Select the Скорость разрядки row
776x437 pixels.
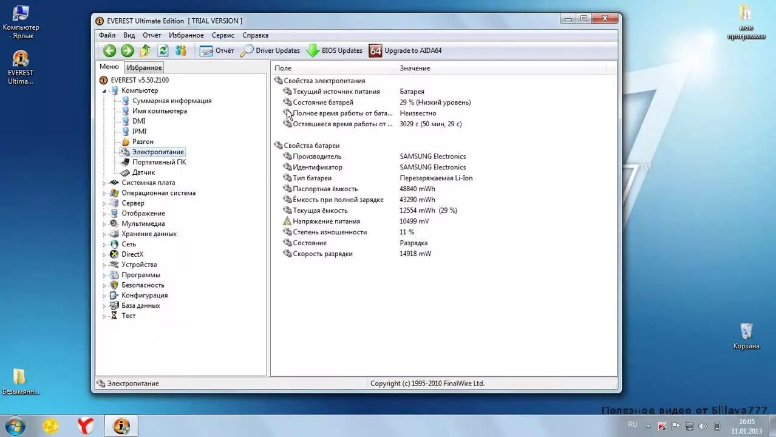[444, 254]
